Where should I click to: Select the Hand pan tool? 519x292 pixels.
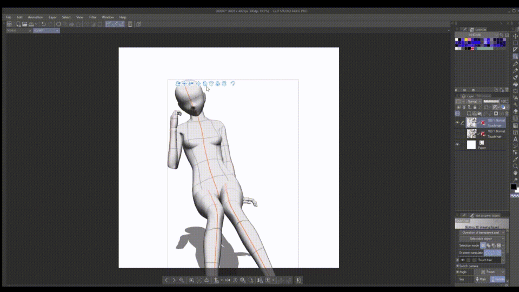(x=515, y=173)
